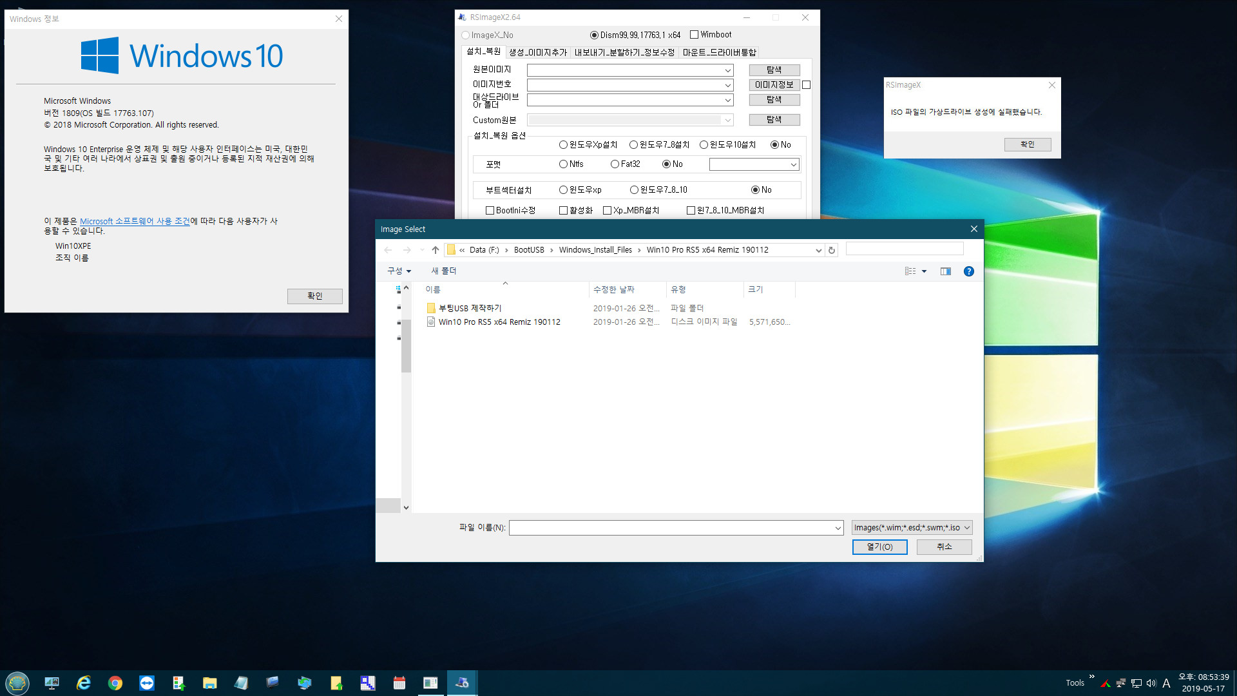Expand the address bar path history dropdown
1237x696 pixels.
click(818, 250)
